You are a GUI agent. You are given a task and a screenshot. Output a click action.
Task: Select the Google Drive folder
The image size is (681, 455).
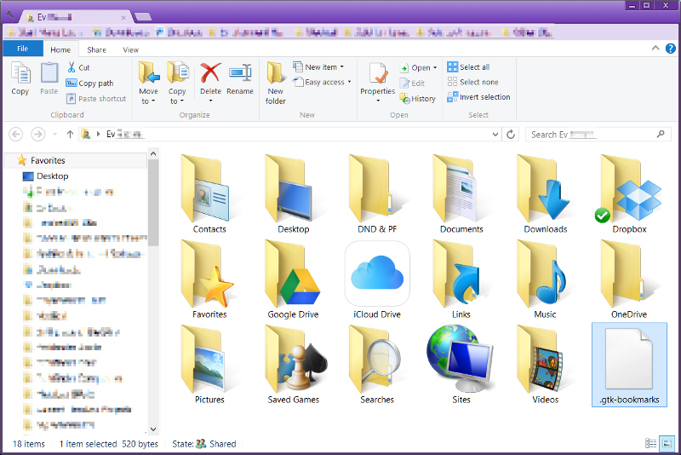click(293, 279)
